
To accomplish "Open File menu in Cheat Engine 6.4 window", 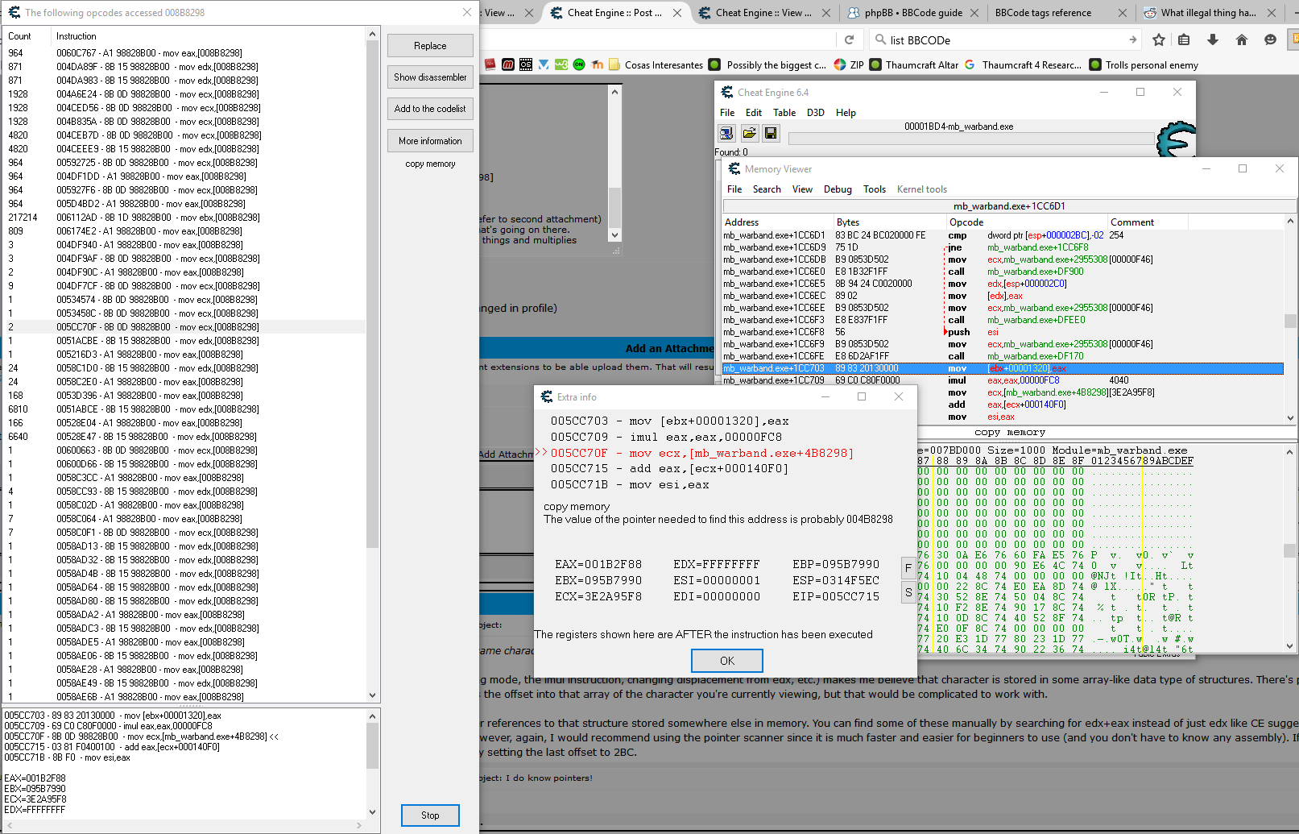I will click(727, 113).
